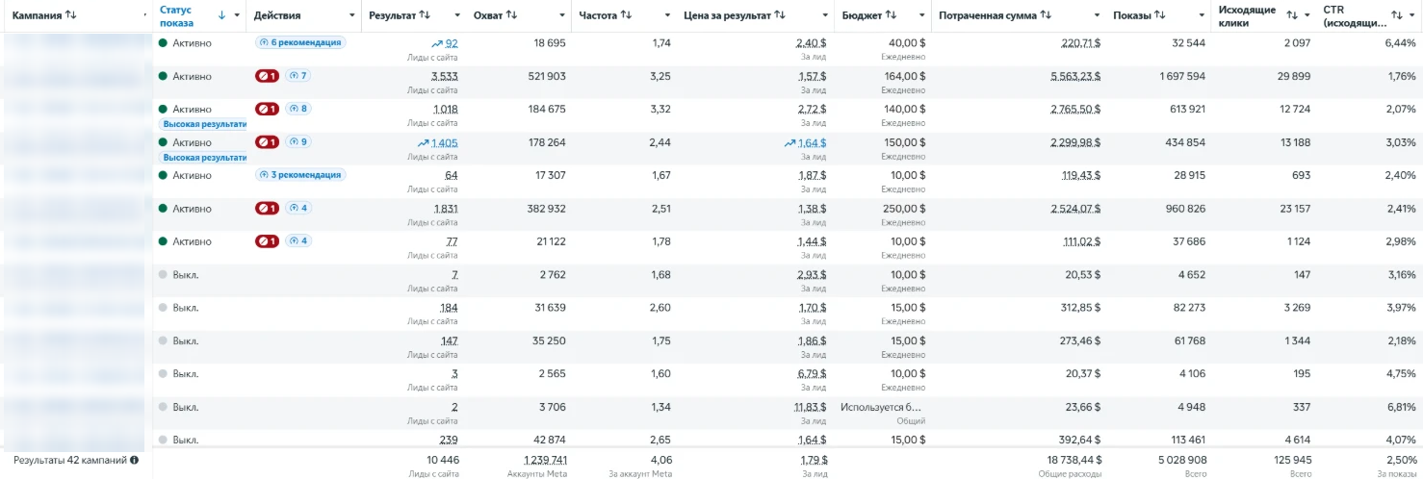1423x479 pixels.
Task: Open the blue badge showing 4 in the 382 932 reach row
Action: (298, 208)
